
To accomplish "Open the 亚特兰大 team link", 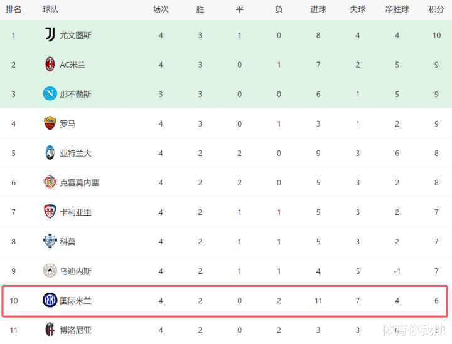I will click(x=75, y=153).
